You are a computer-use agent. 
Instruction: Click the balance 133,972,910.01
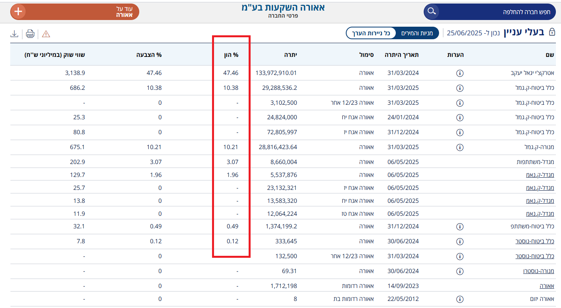276,73
